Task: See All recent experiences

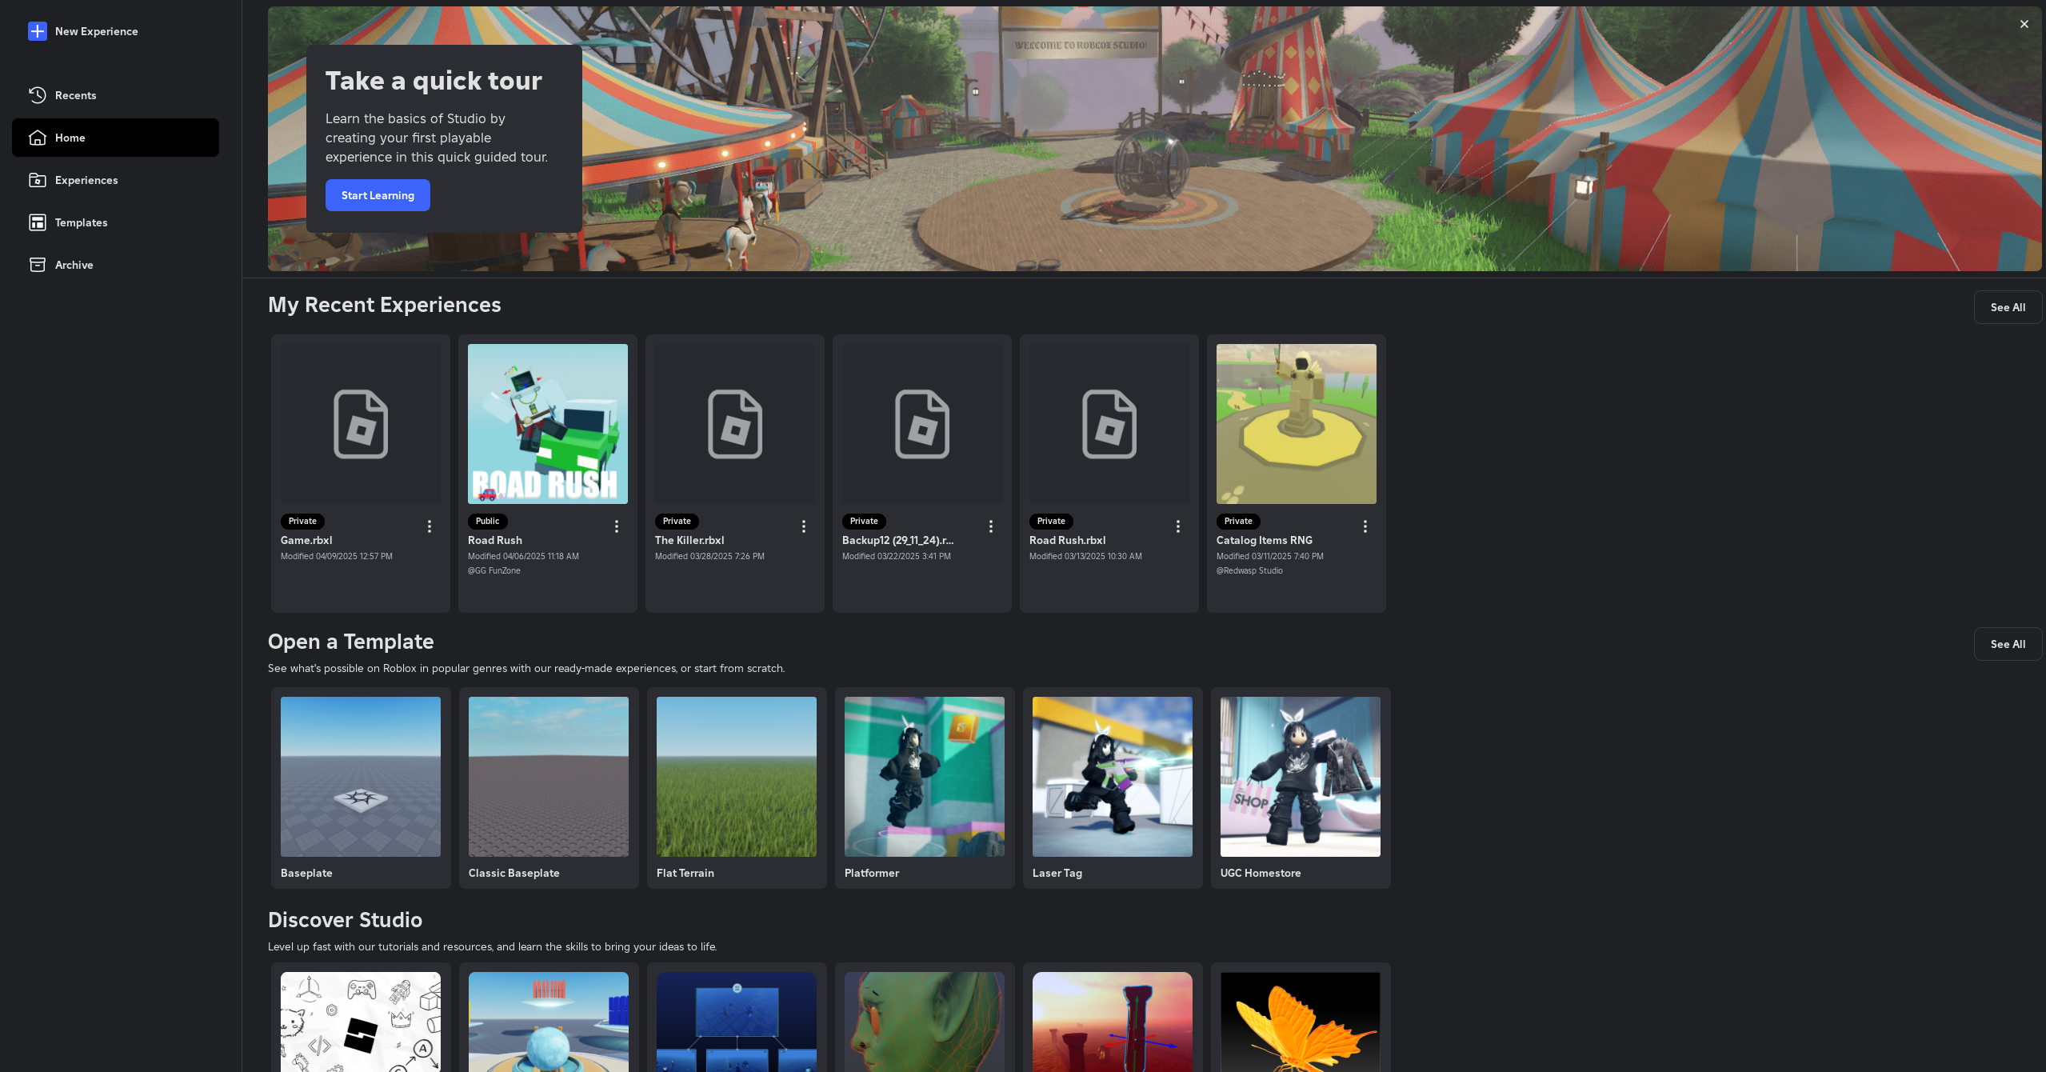Action: tap(2008, 306)
